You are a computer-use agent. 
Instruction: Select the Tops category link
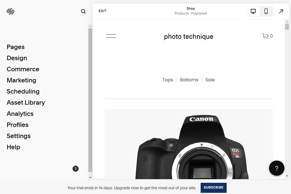pos(168,80)
